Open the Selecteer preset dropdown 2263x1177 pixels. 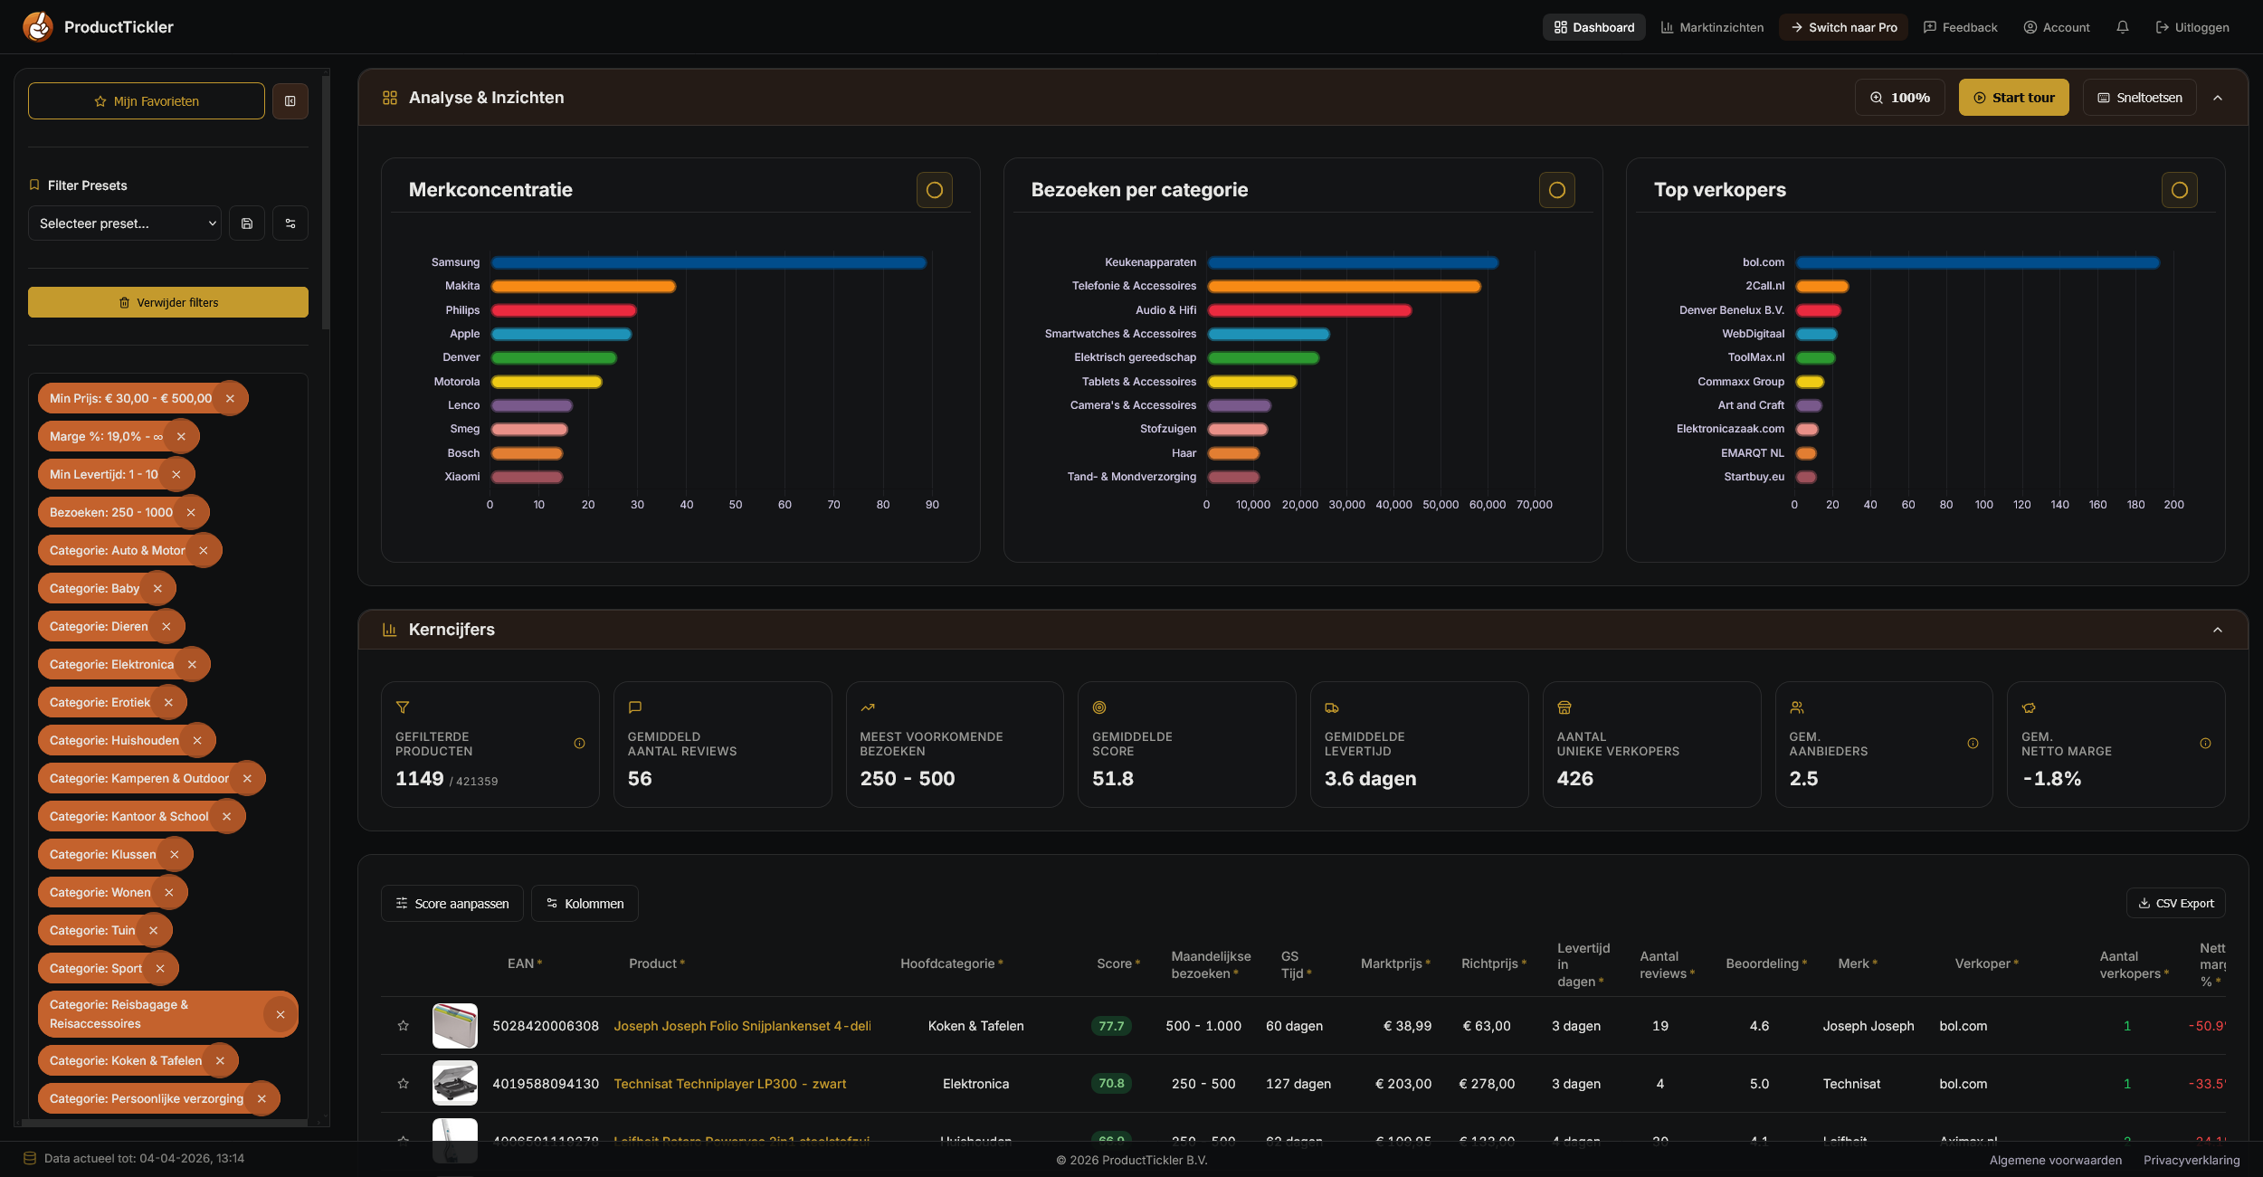coord(125,223)
